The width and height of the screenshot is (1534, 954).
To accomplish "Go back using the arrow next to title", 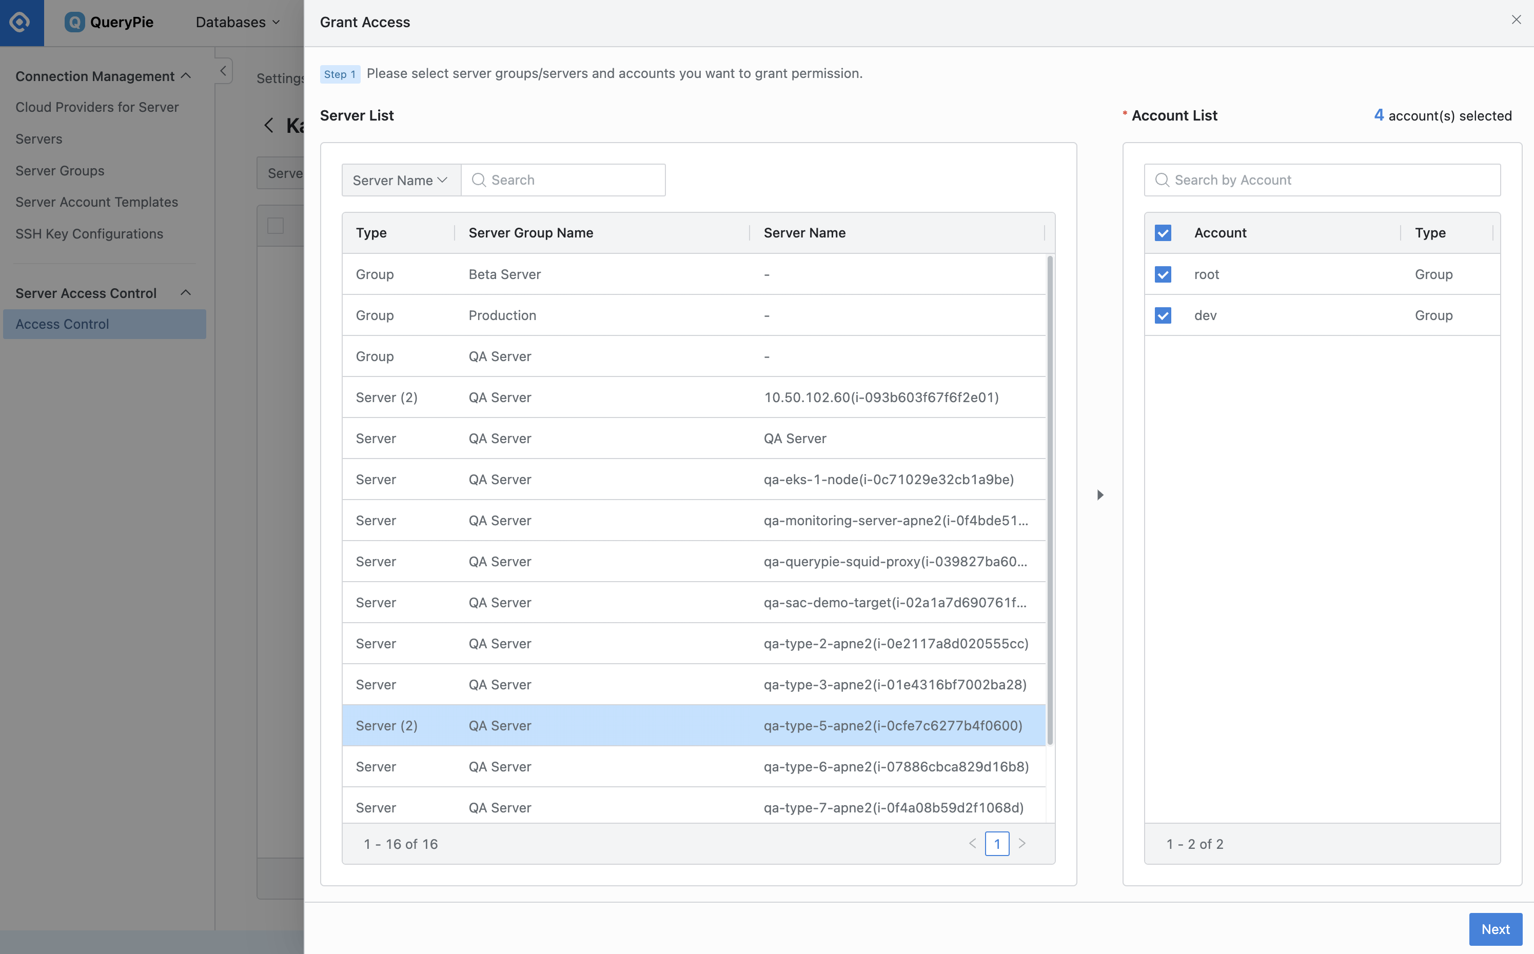I will (269, 125).
